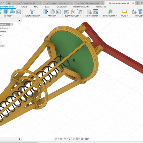Select the Press Pull tool icon
The image size is (143, 143).
(46, 12)
